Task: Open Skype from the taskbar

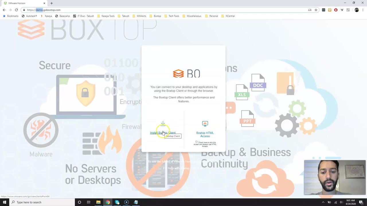Action: point(117,202)
